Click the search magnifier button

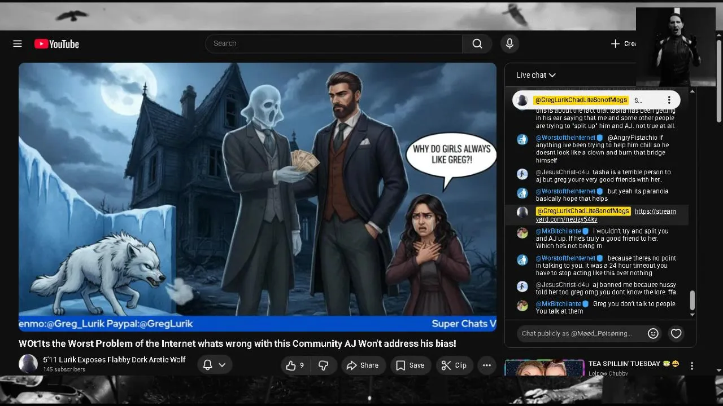(x=477, y=43)
